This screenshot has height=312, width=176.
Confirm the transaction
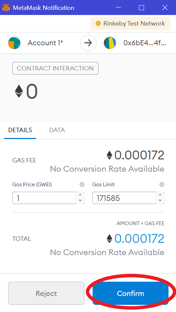pyautogui.click(x=130, y=293)
